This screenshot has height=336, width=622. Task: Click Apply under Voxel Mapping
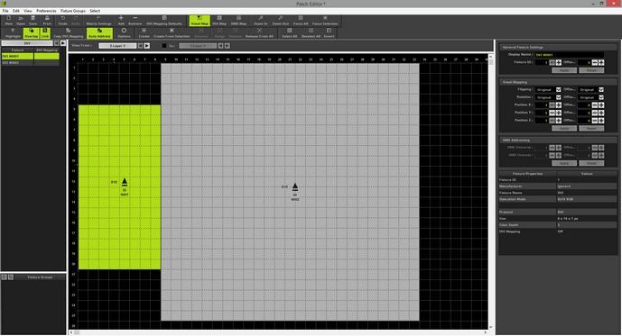pyautogui.click(x=564, y=128)
